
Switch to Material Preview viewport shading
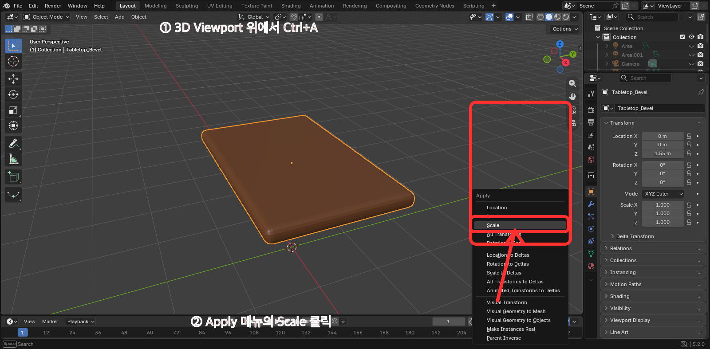coord(557,17)
